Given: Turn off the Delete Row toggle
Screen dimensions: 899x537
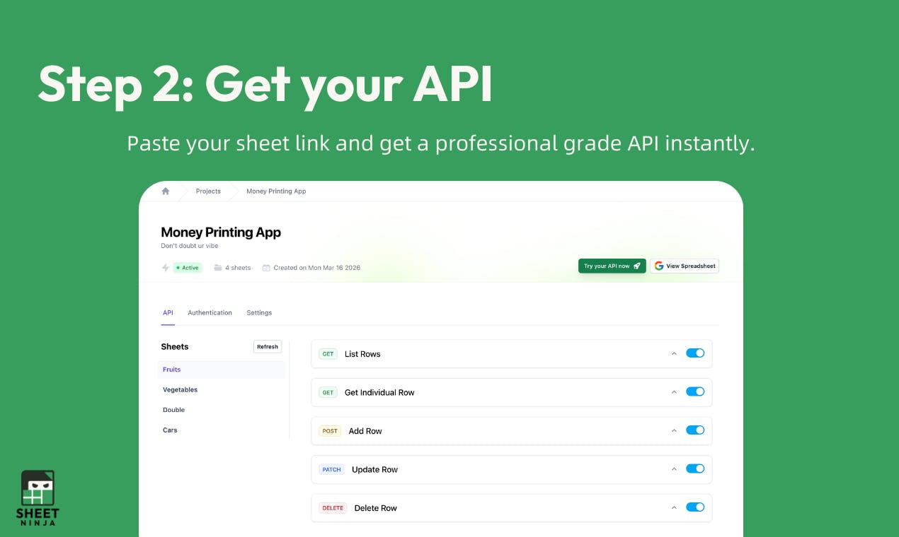Looking at the screenshot, I should [x=695, y=507].
